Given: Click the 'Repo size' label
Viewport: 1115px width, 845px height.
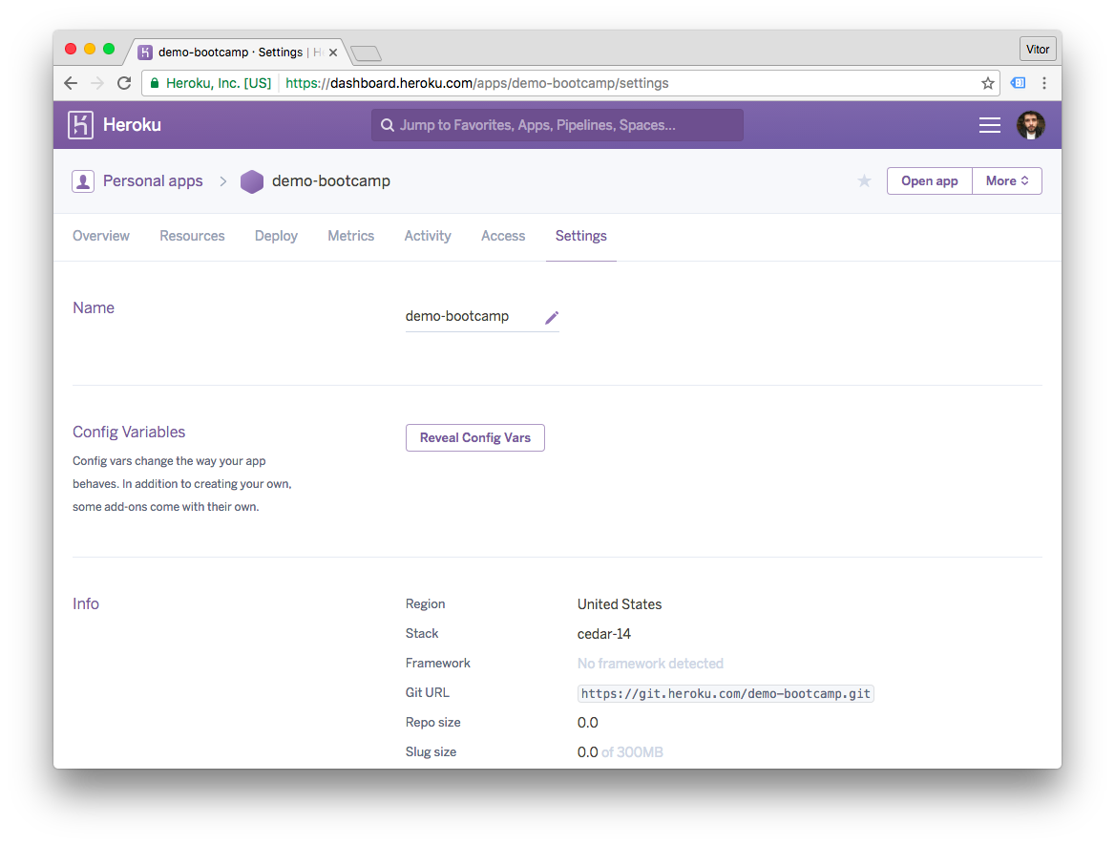Looking at the screenshot, I should tap(433, 723).
